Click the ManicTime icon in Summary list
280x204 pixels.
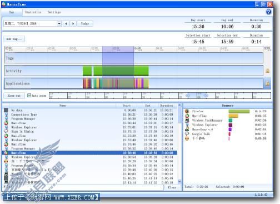coord(187,116)
